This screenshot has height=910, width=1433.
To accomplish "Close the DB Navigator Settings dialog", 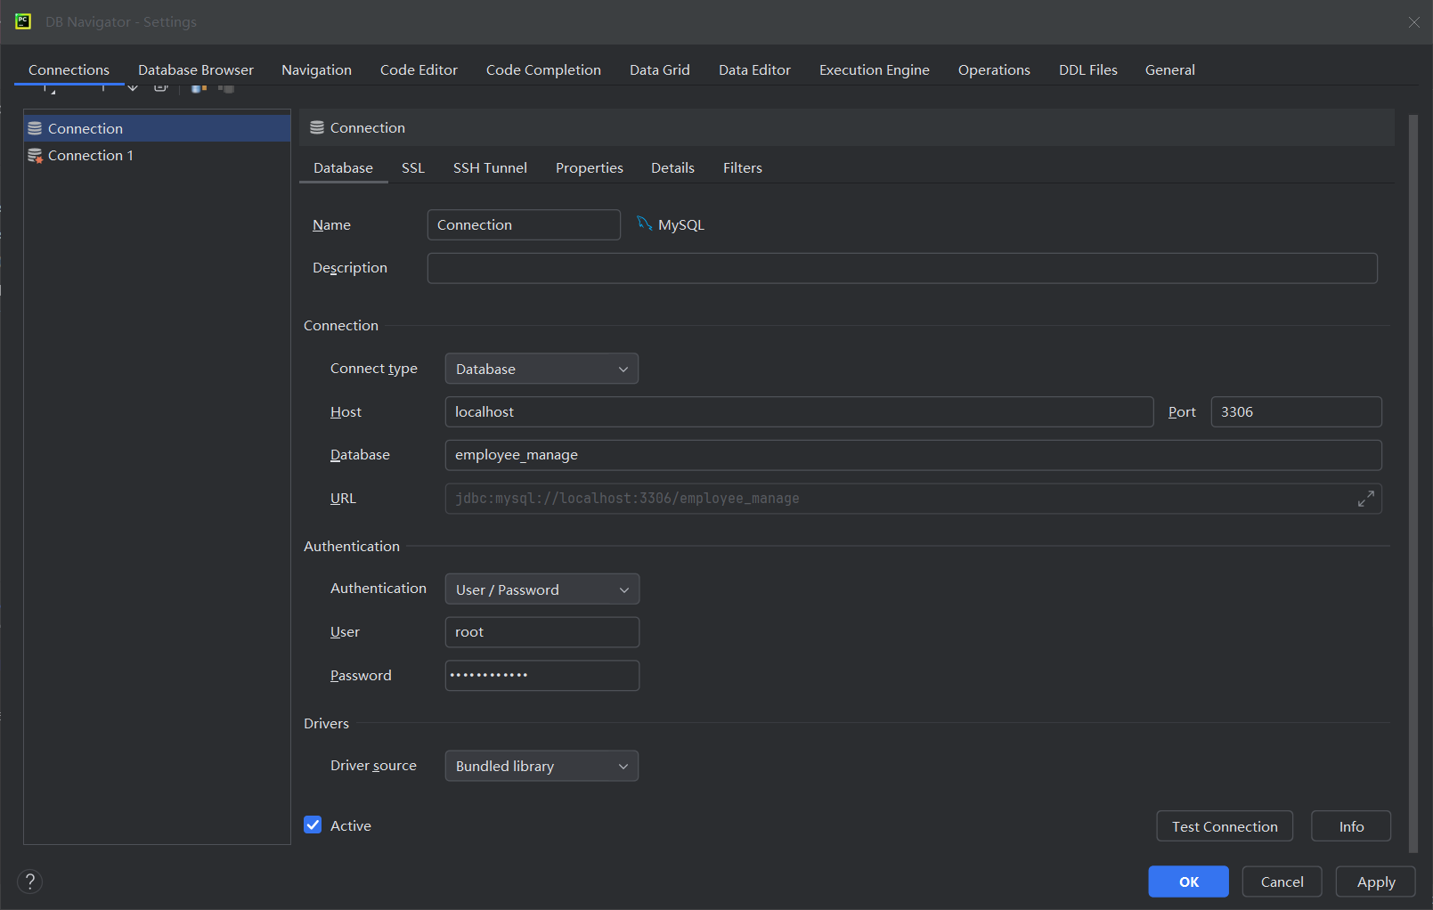I will tap(1413, 22).
